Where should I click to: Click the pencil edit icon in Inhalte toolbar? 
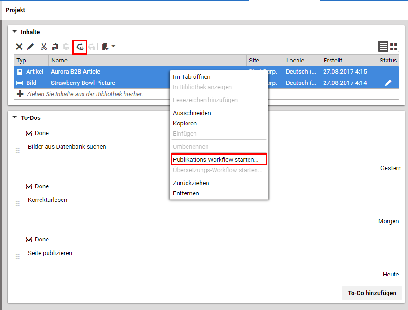click(30, 47)
